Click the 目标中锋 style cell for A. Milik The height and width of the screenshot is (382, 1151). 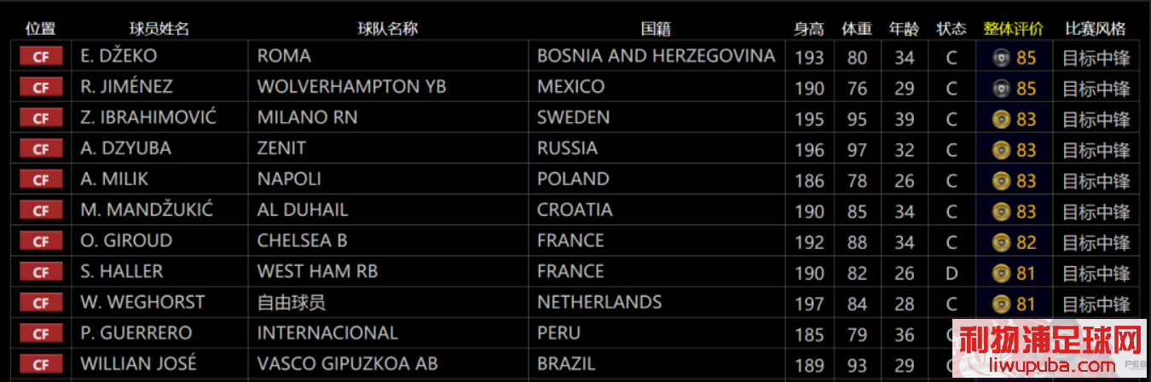point(1096,181)
